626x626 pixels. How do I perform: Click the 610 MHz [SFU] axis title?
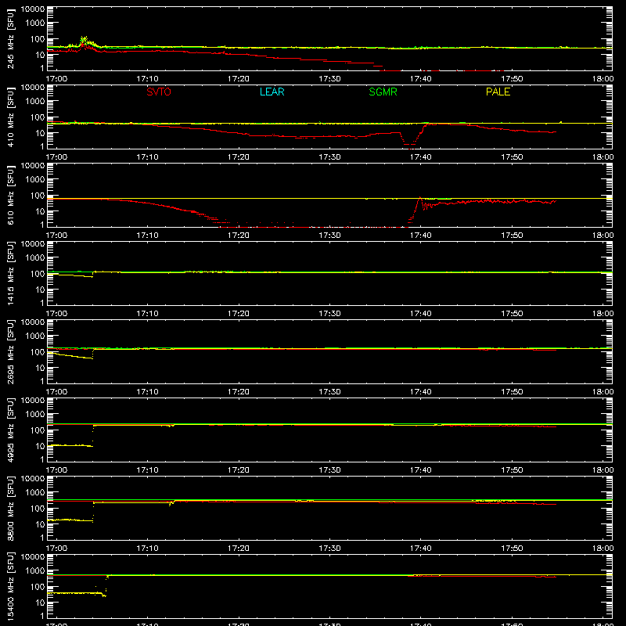click(x=10, y=195)
